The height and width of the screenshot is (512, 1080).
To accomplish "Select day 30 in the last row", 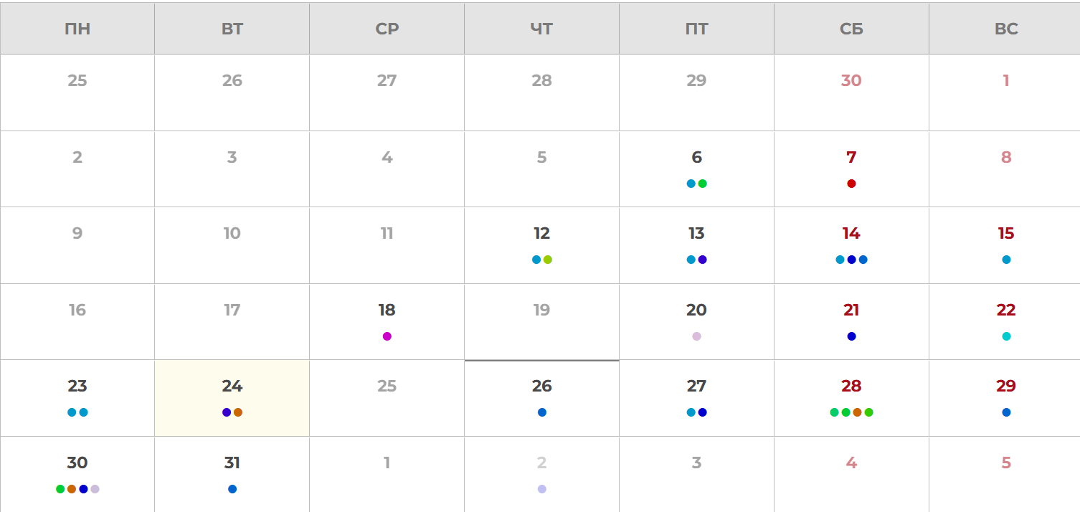I will click(77, 474).
